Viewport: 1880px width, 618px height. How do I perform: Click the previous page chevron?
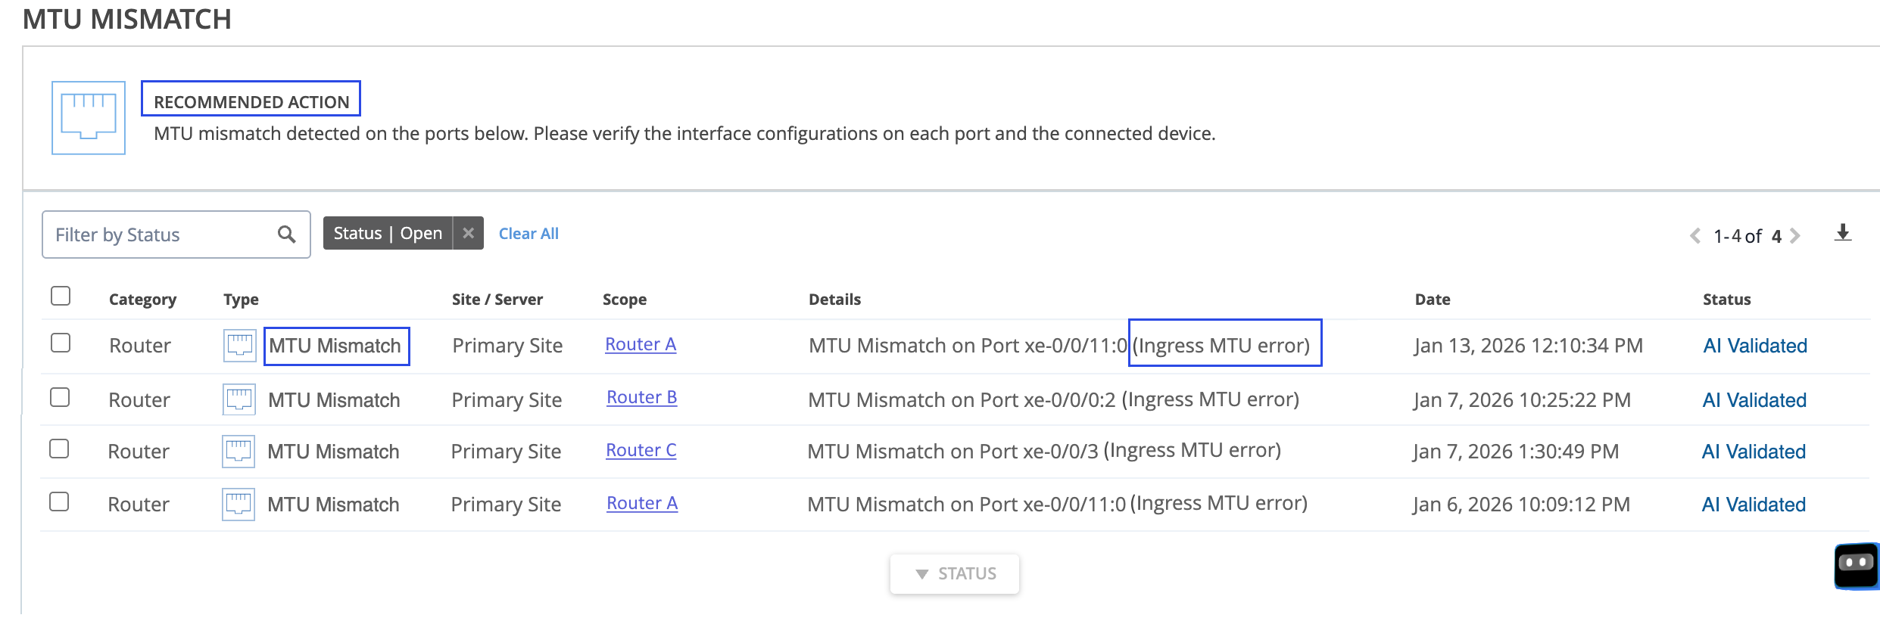(1696, 236)
